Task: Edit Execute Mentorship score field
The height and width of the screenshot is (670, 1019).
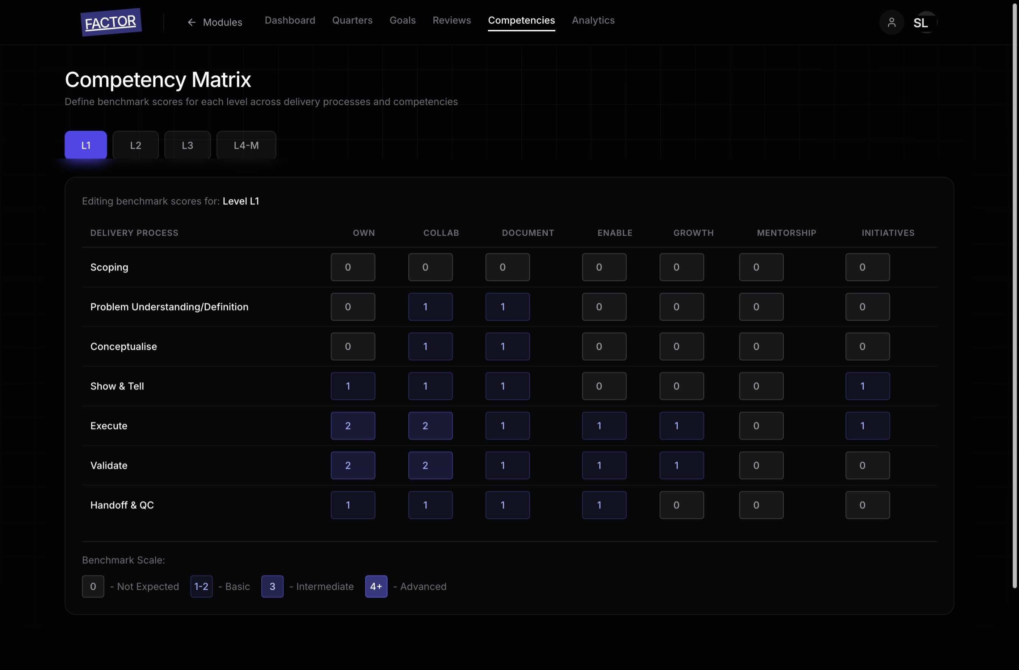Action: [761, 426]
